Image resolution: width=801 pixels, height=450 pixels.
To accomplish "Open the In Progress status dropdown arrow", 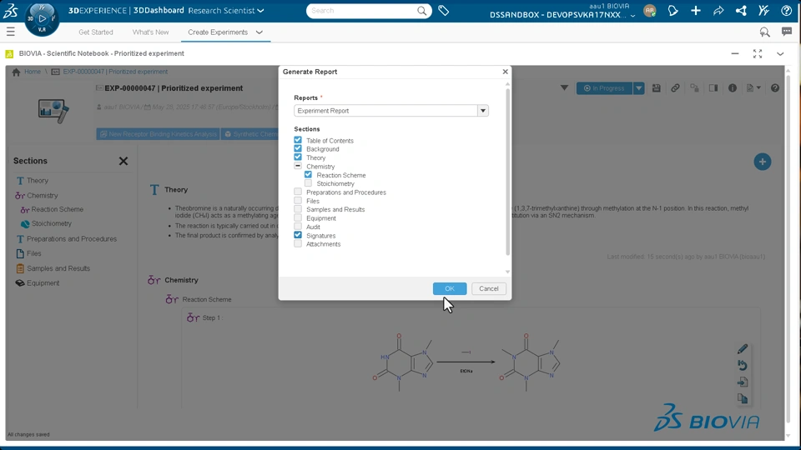I will [638, 88].
